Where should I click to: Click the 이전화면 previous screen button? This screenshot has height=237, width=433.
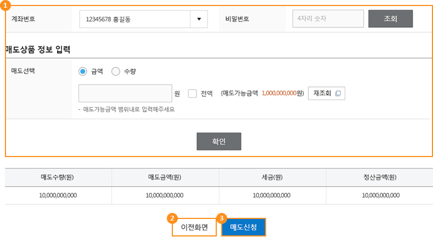[194, 227]
